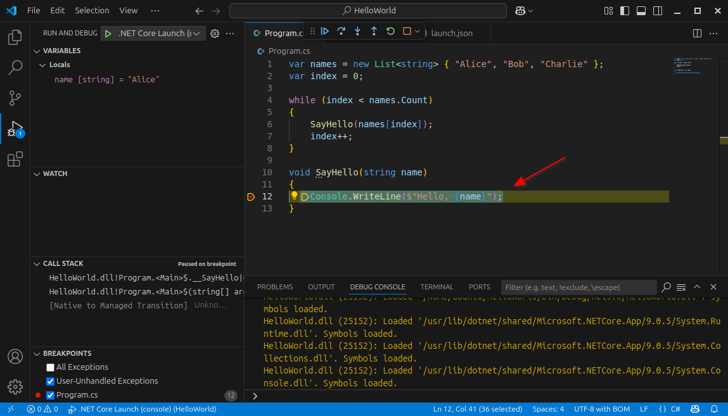Collapse the BREAKPOINTS section
The image size is (728, 416).
click(x=37, y=354)
